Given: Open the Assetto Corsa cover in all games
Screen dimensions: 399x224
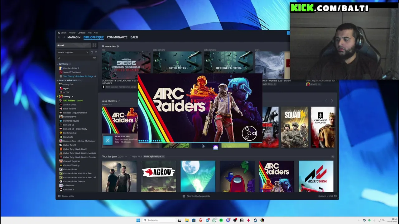Looking at the screenshot, I should pyautogui.click(x=316, y=176).
